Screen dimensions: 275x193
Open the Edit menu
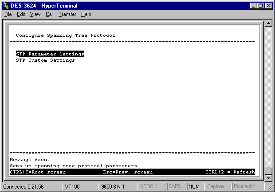(x=21, y=14)
